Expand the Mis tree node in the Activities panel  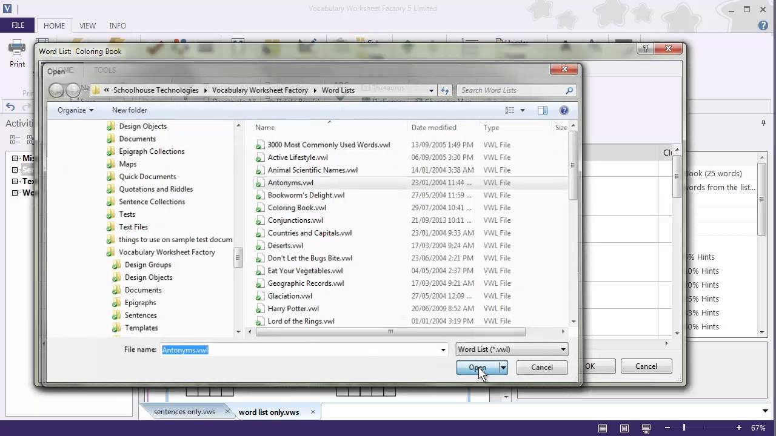click(x=15, y=158)
